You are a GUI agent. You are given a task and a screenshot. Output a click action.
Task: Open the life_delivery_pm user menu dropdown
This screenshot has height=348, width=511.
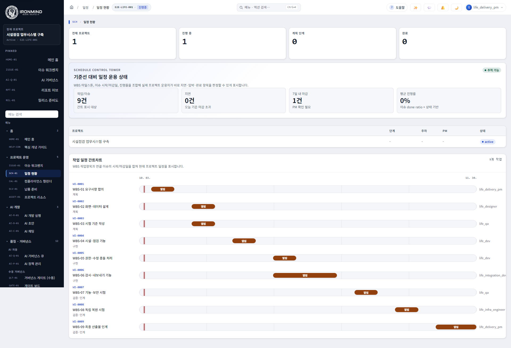(x=485, y=7)
